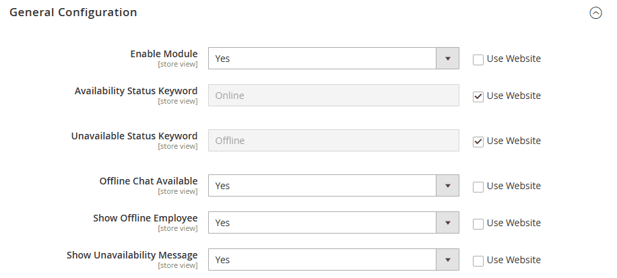Click the Unavailable Status Keyword label

point(134,136)
